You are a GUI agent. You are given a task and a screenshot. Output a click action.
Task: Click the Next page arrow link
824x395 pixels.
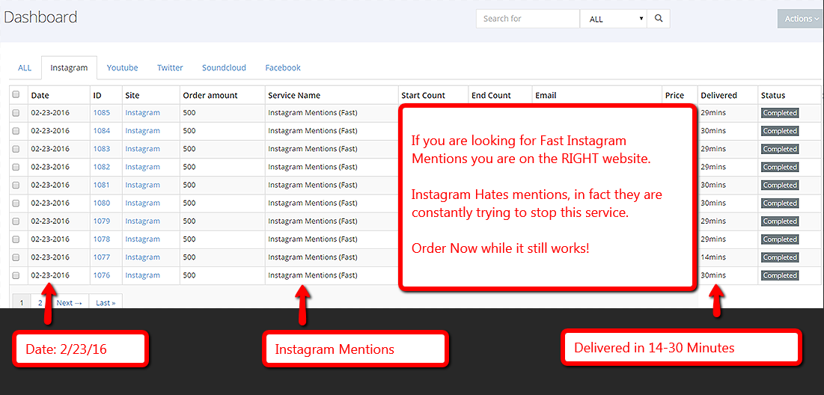[70, 303]
